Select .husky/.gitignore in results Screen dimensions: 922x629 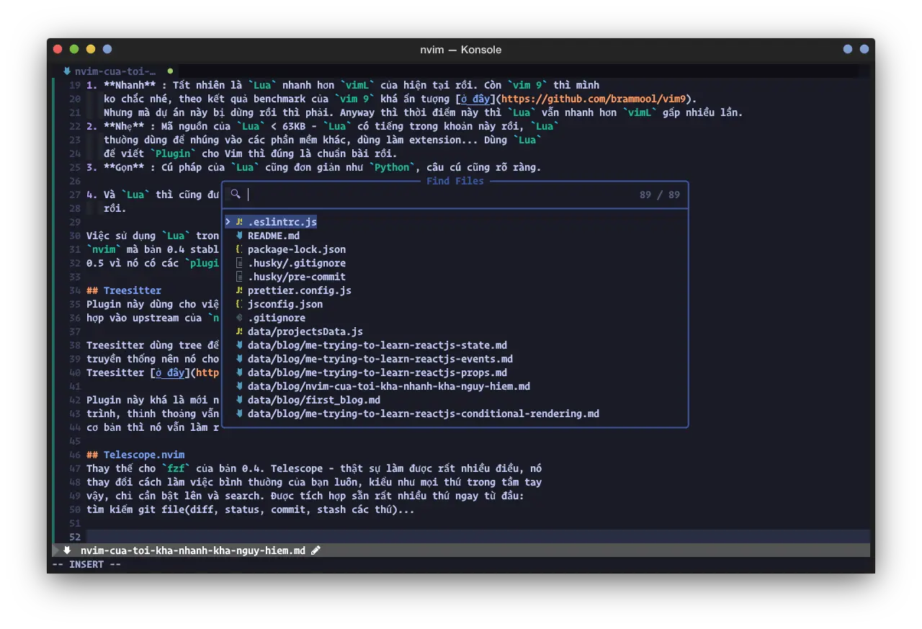click(x=297, y=263)
